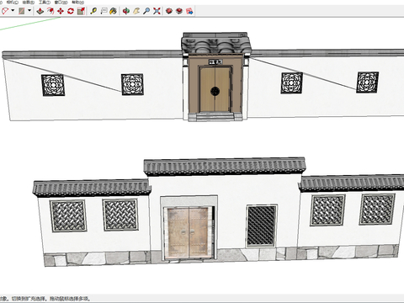Activate the Scale tool
Image resolution: width=404 pixels, height=303 pixels.
pyautogui.click(x=81, y=11)
